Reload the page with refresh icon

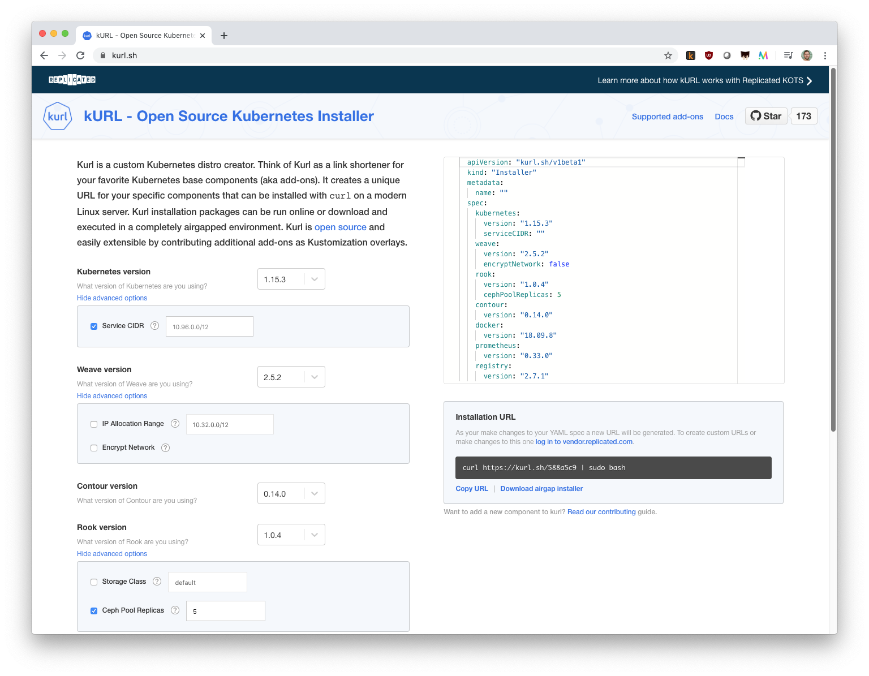(x=80, y=55)
